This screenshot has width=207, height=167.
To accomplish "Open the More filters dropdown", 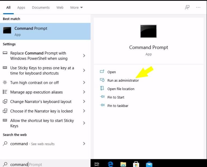I will pyautogui.click(x=77, y=8).
